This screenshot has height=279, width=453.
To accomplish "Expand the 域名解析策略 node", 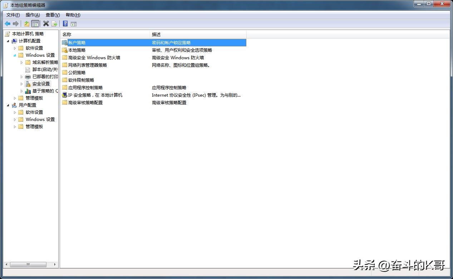I will click(x=21, y=62).
